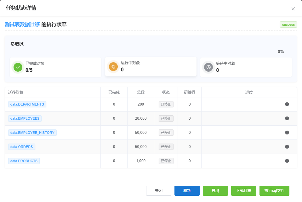Run the 执行sql文件 button

274,191
